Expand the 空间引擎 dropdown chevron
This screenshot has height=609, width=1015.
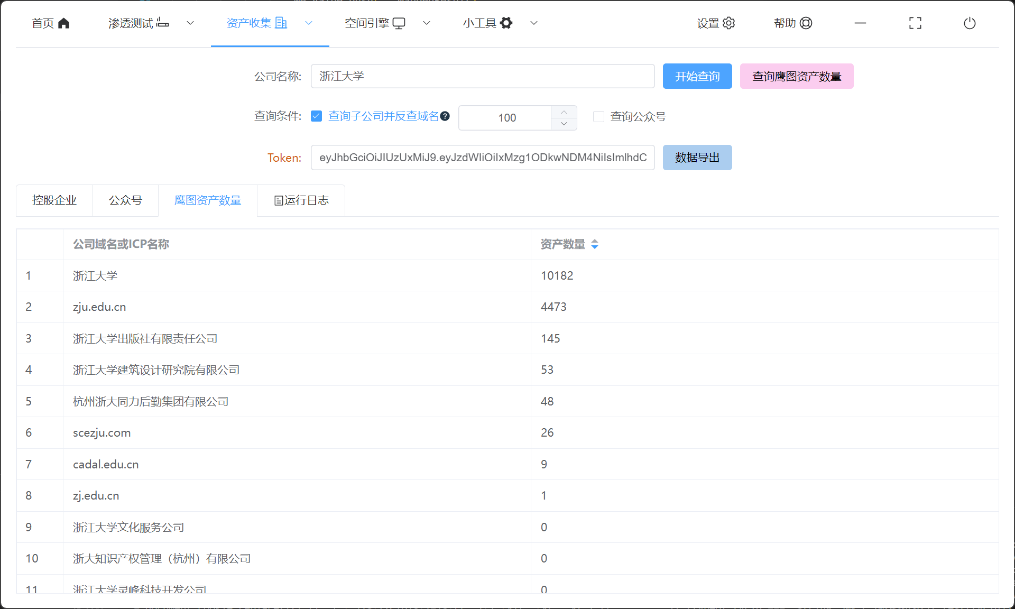[x=427, y=23]
